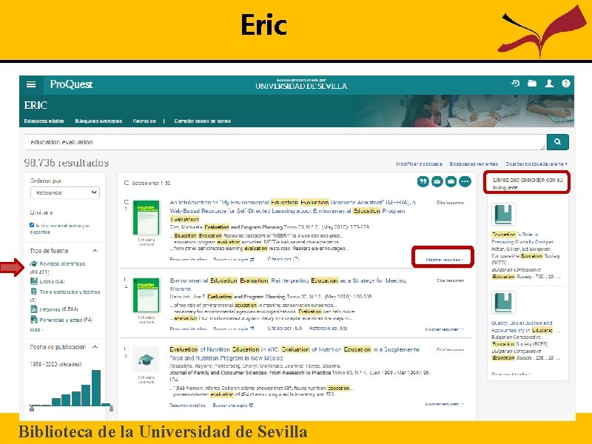Toggle 'Seleccionar 1-50' select-all checkbox
The image size is (592, 444).
tap(127, 183)
